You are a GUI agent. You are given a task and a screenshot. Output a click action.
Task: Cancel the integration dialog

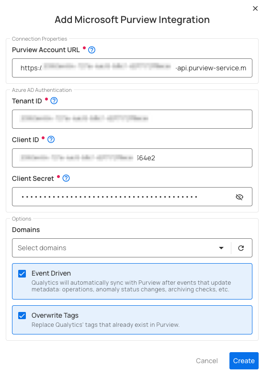tap(207, 361)
